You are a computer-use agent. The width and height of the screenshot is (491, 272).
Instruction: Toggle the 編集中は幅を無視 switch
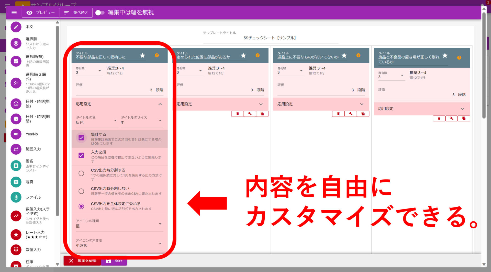point(99,12)
